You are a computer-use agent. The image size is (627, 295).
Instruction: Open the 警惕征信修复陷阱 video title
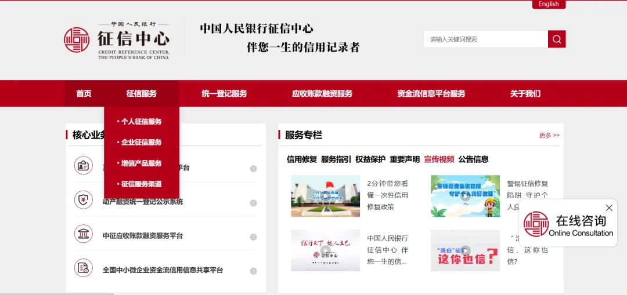tap(527, 195)
